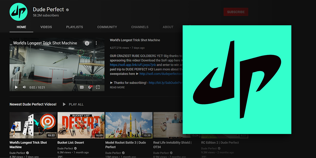
Task: Mute the video with the speaker icon
Action: pos(24,87)
